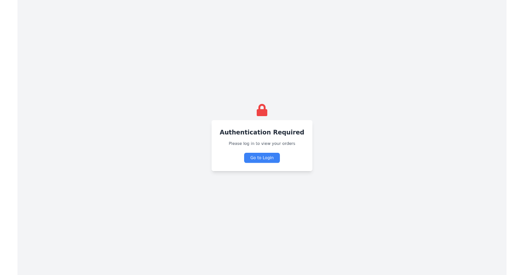Viewport: 524px width, 275px height.
Task: Open the login page via blue button
Action: pos(262,158)
